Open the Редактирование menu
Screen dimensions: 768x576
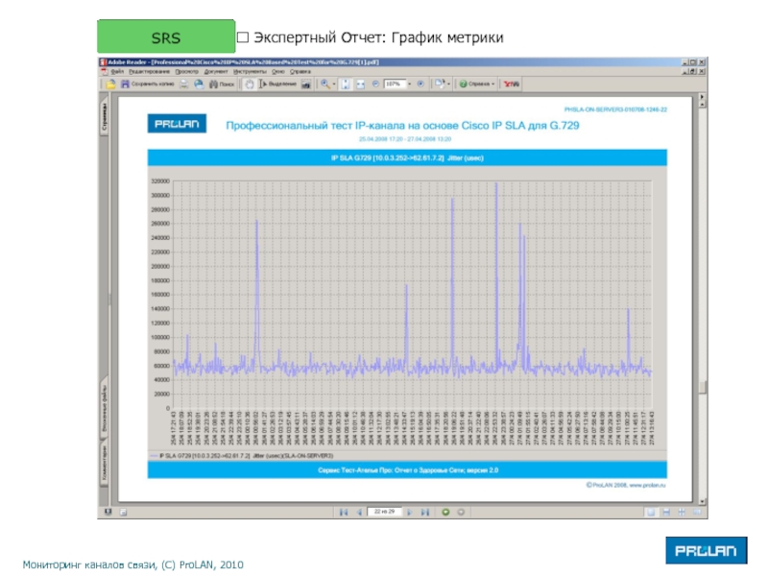[x=150, y=71]
